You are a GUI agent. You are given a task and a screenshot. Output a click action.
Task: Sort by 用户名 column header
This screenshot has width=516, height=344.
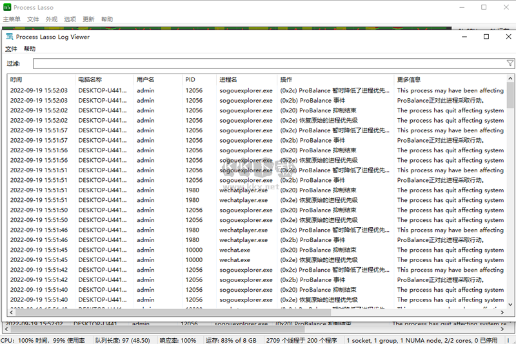[x=157, y=79]
